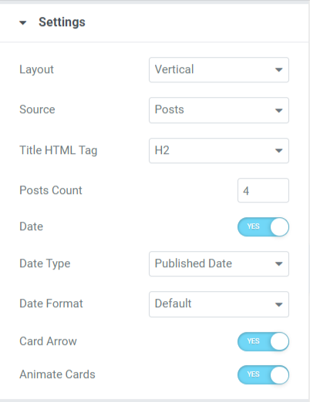Click the H2 dropdown caret icon
This screenshot has height=402, width=310.
279,151
